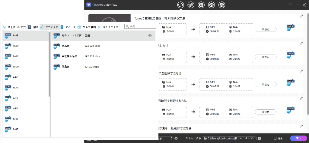Select M4R in the format list
309x143 pixels.
coord(26,129)
